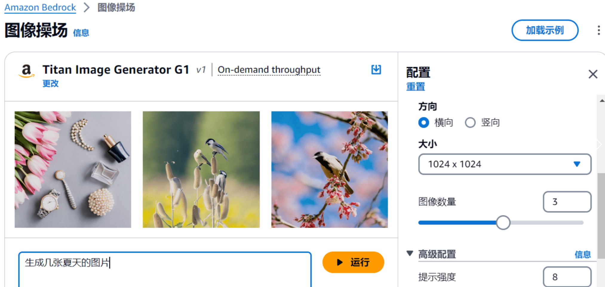Click the prompt text input box
This screenshot has width=605, height=287.
(x=165, y=269)
